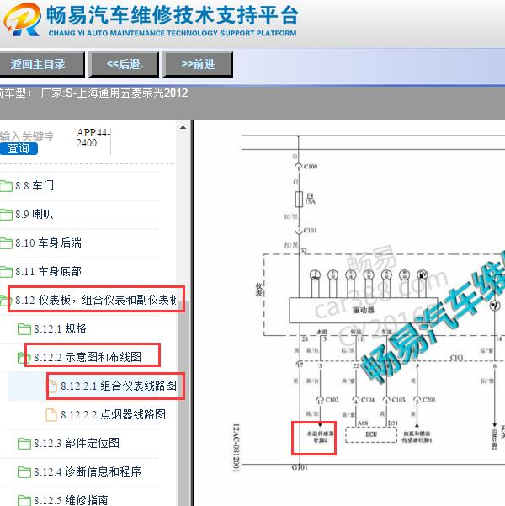Click the F4 15A fuse symbol

(299, 199)
